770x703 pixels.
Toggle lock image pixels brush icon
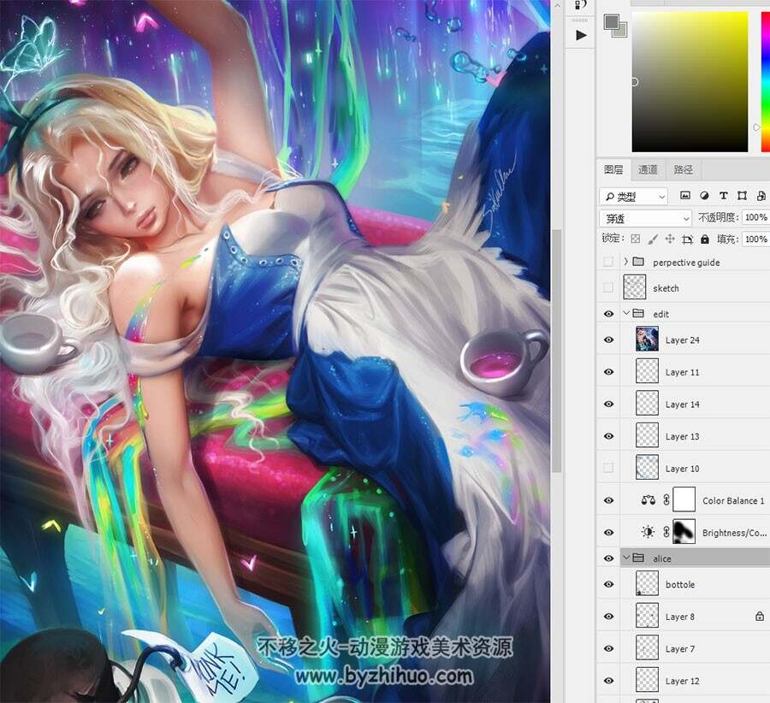pos(653,239)
